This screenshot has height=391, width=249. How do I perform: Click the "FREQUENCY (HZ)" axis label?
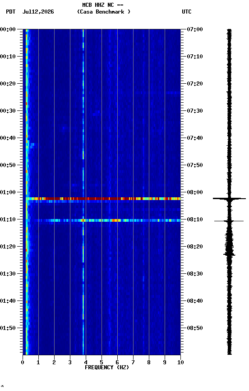[107, 367]
